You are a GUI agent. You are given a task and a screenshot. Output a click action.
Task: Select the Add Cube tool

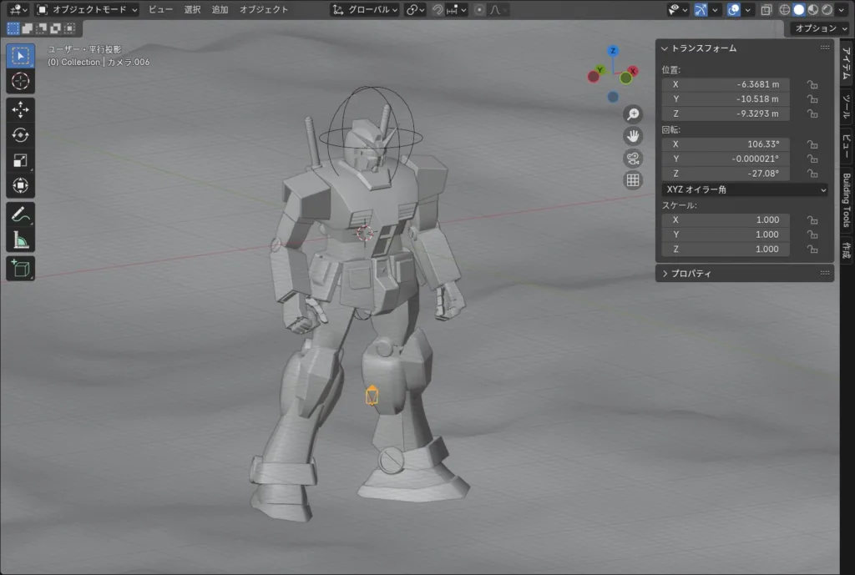tap(21, 268)
